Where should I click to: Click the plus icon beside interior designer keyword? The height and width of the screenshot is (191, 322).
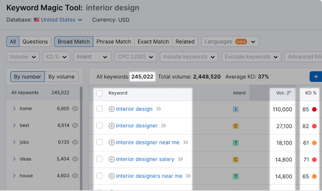[x=111, y=126]
